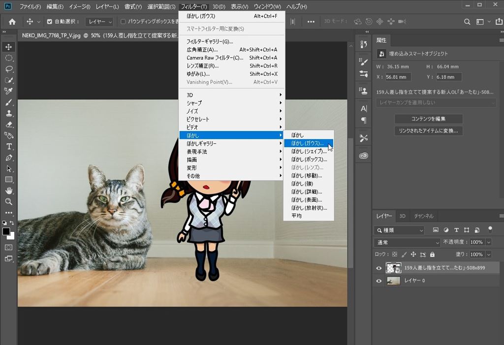Click the コンテンツを編集 button
The width and height of the screenshot is (504, 345).
428,119
